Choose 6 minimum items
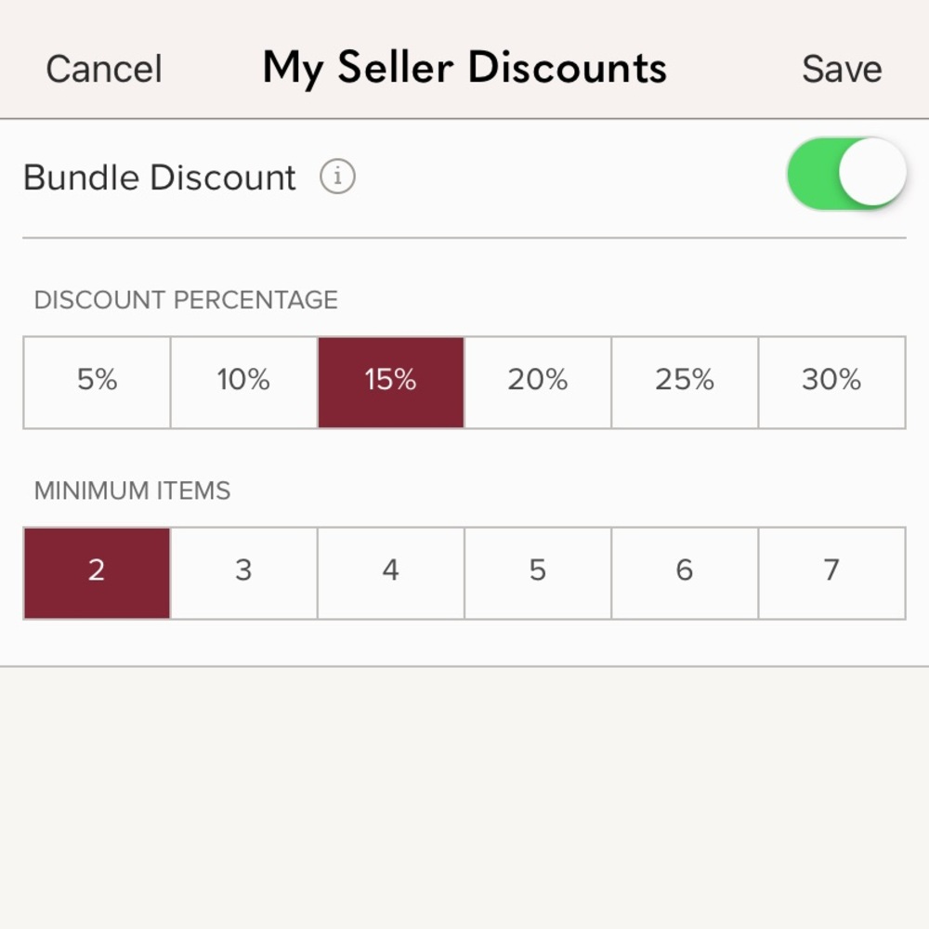929x929 pixels. point(684,572)
